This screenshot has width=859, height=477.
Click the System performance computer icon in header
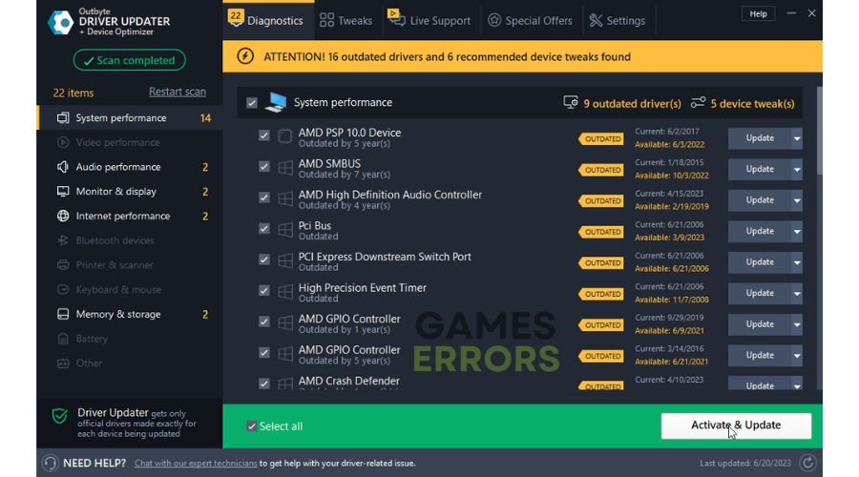[276, 102]
